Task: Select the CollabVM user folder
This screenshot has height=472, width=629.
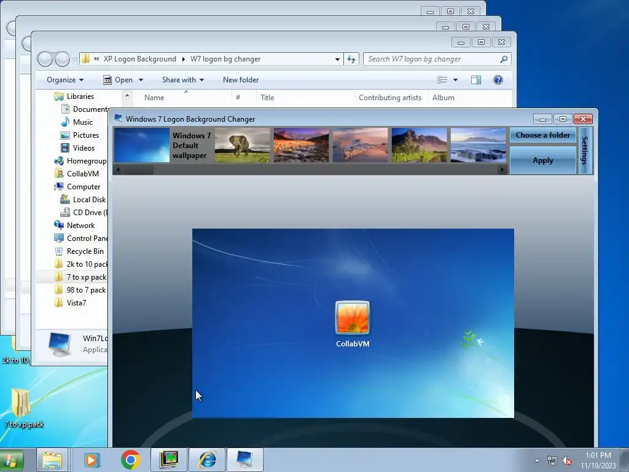Action: 83,174
